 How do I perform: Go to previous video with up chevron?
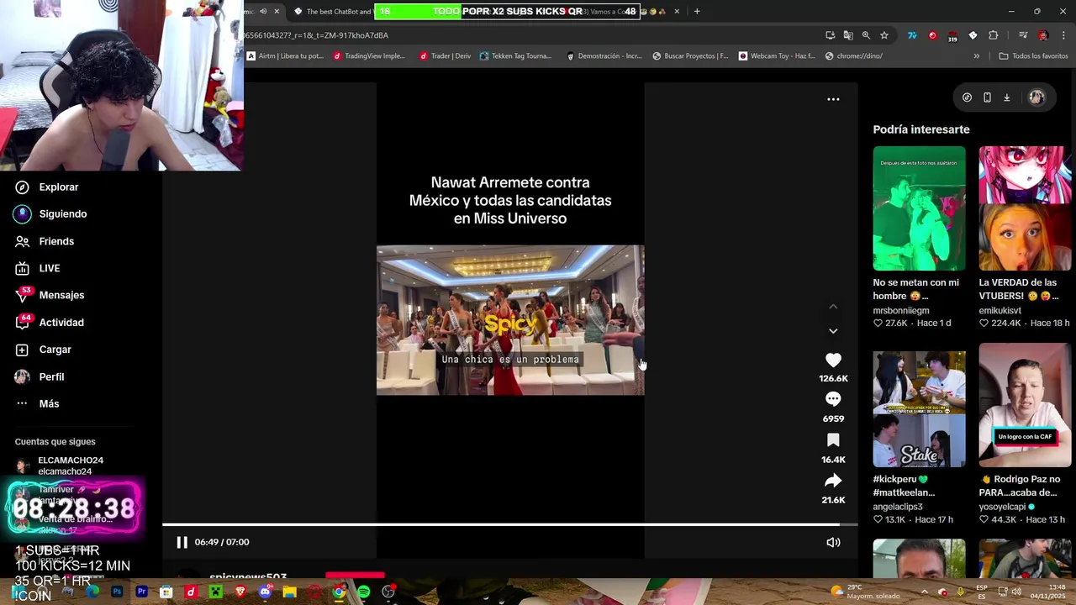833,307
